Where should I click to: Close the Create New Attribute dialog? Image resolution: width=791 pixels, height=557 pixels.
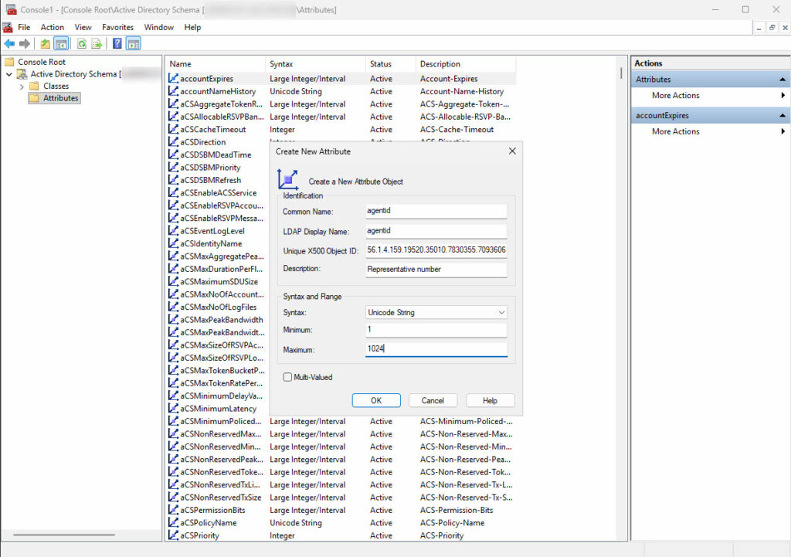pyautogui.click(x=511, y=151)
